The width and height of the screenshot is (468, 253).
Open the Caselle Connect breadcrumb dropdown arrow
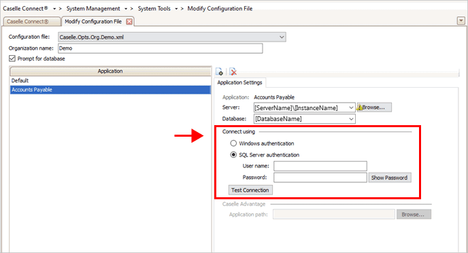click(54, 9)
